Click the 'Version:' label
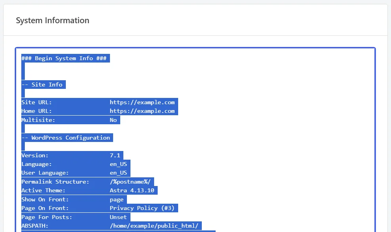This screenshot has height=232, width=391. [x=35, y=155]
